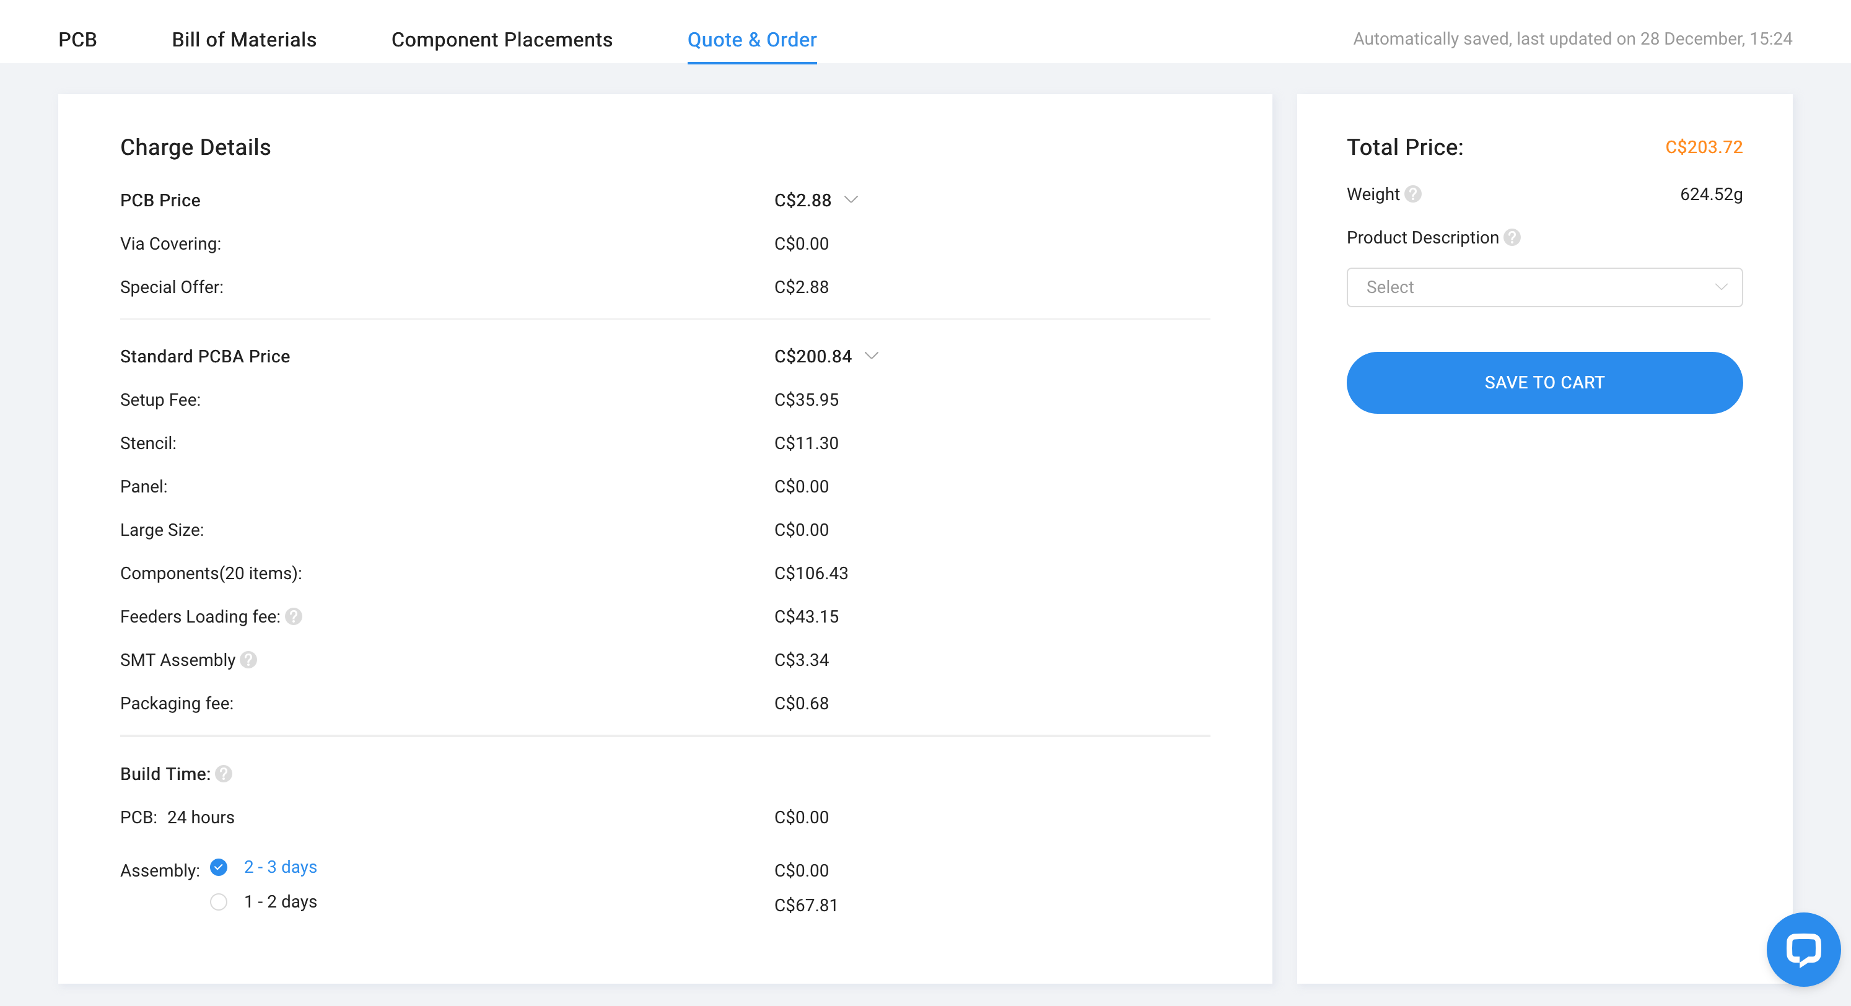1851x1006 pixels.
Task: Click the Product Description help icon
Action: [1512, 237]
